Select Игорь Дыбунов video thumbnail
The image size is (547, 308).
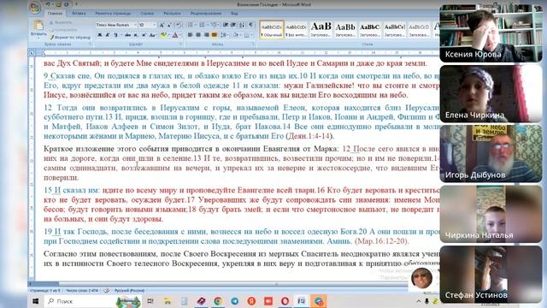[x=491, y=154]
